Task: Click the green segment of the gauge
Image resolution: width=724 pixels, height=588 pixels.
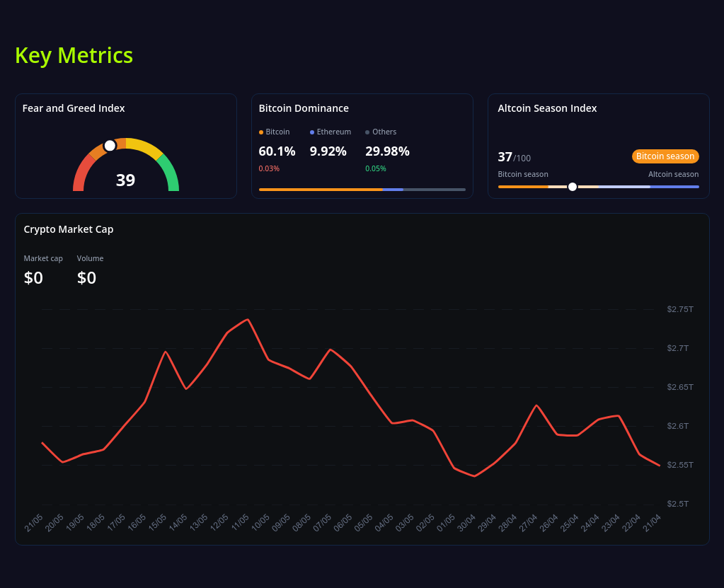Action: click(x=169, y=173)
